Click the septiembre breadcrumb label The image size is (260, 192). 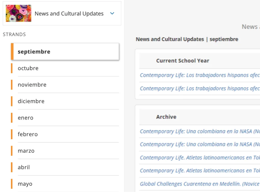224,39
